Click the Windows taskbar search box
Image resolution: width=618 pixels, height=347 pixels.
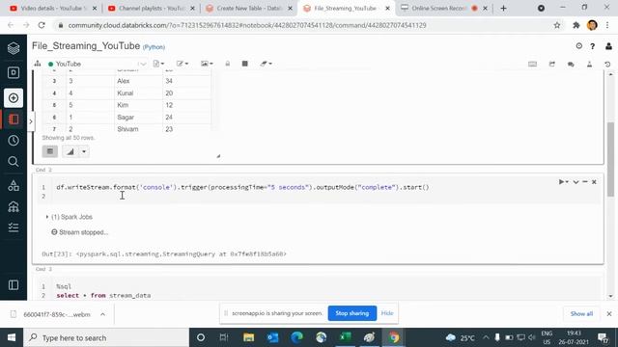click(x=106, y=337)
